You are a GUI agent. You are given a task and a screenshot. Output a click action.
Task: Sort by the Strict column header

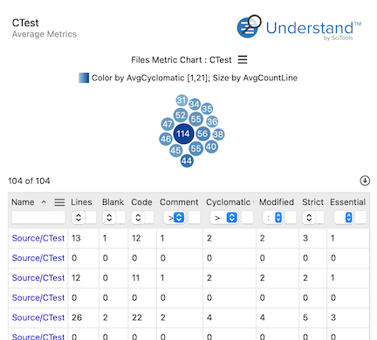pos(312,202)
